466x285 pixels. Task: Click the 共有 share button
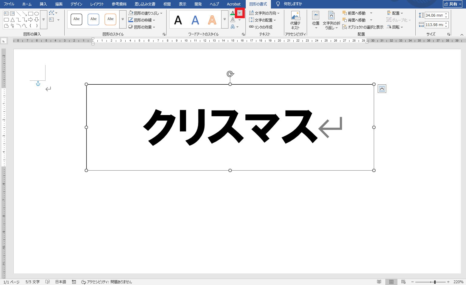(x=451, y=4)
